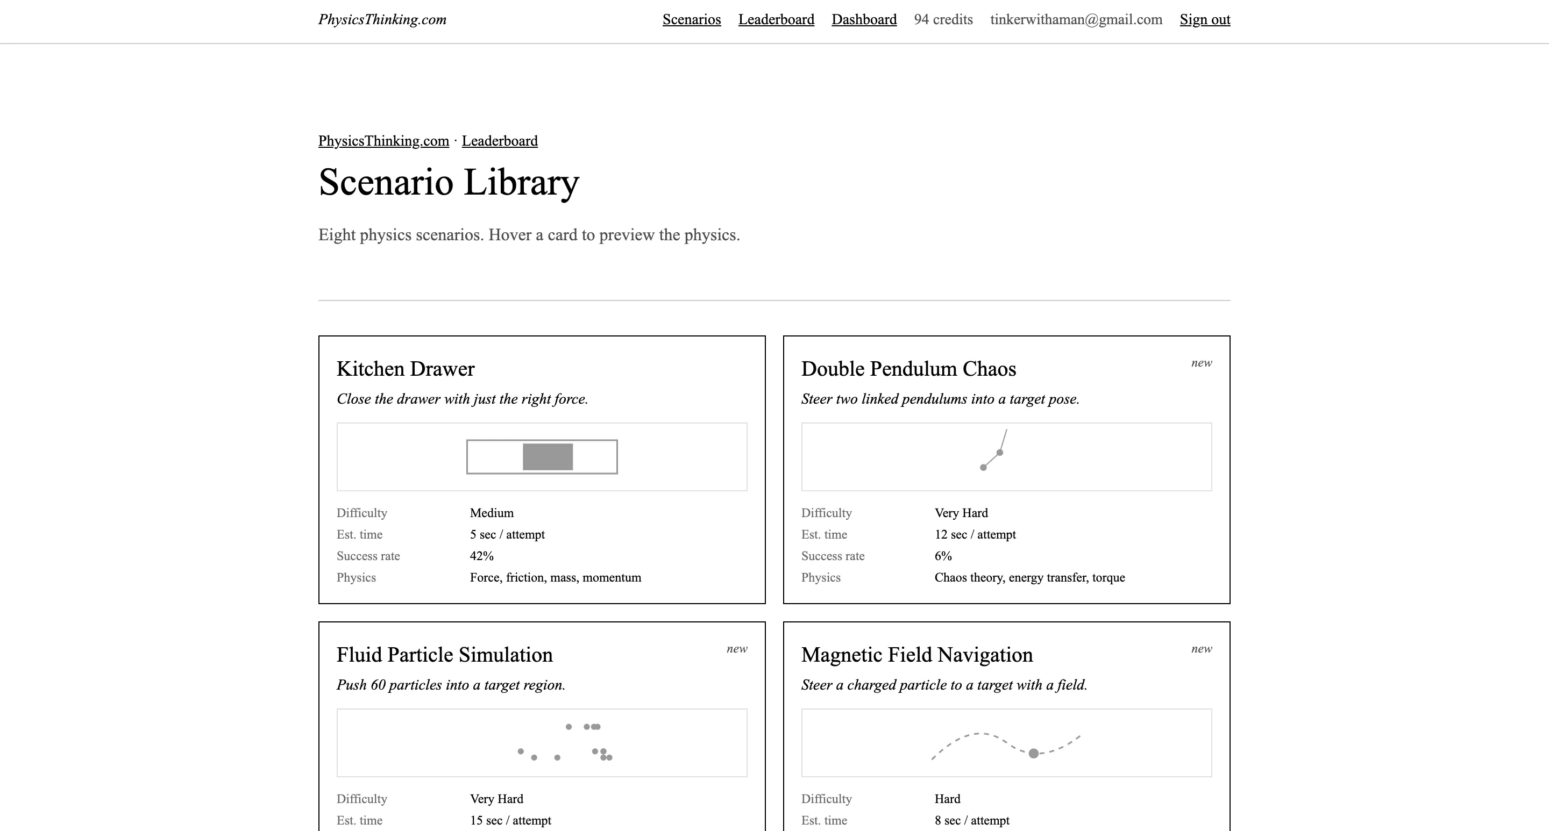Click 'Steer two linked pendulums into a target pose.'
The image size is (1549, 831).
coord(941,399)
